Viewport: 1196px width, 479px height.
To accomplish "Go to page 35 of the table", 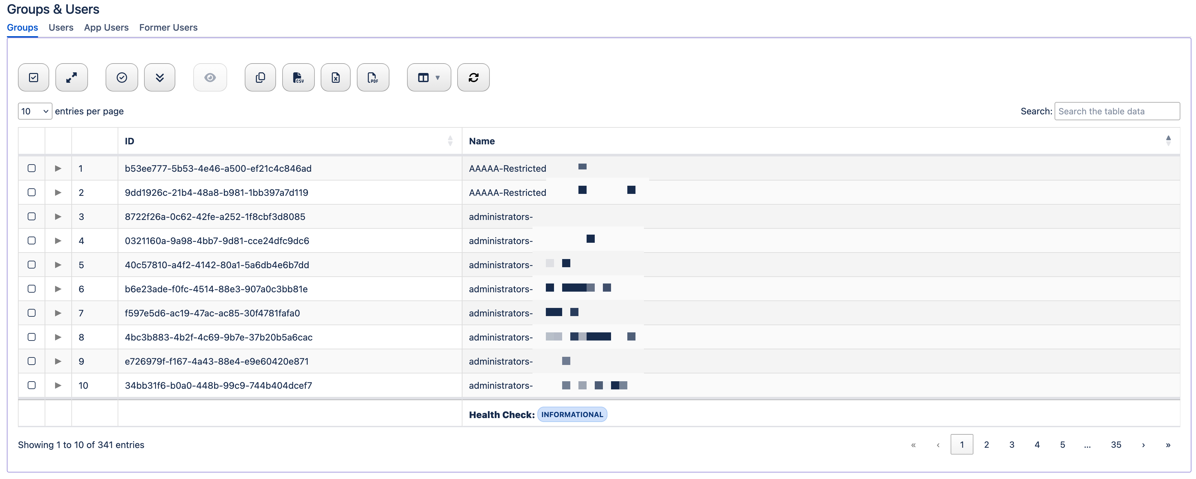I will [1116, 444].
